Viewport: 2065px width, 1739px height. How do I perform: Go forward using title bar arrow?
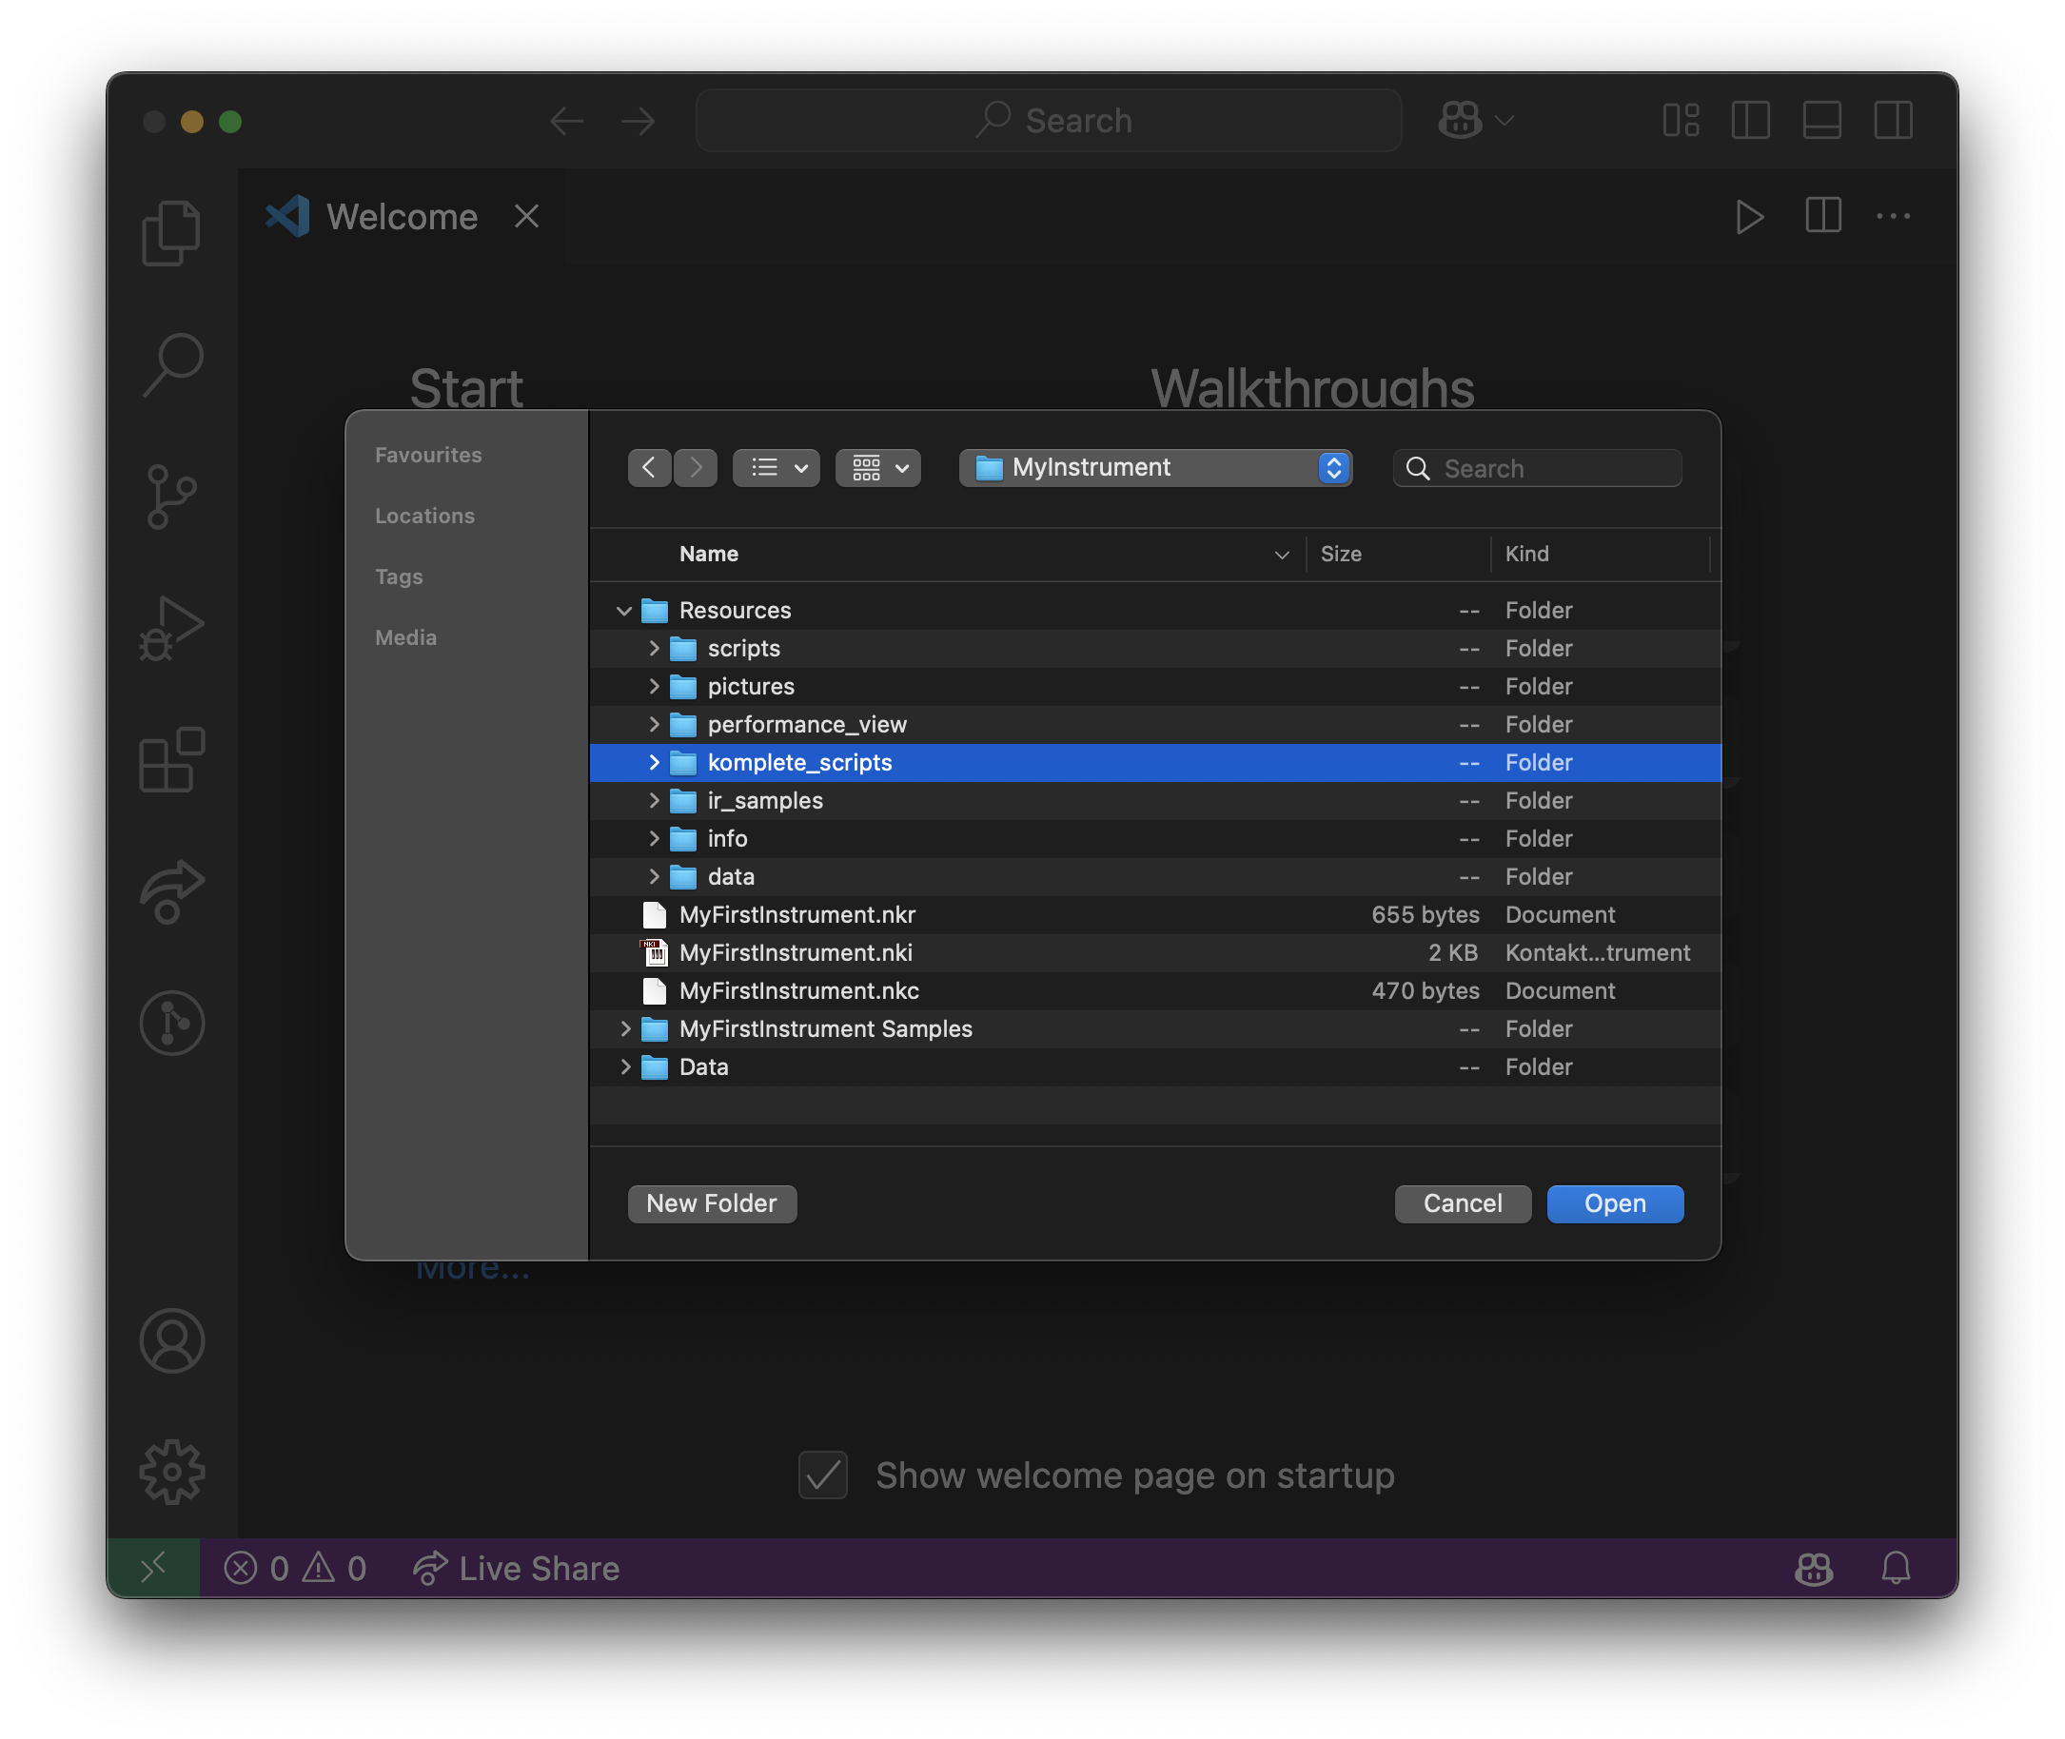point(638,120)
